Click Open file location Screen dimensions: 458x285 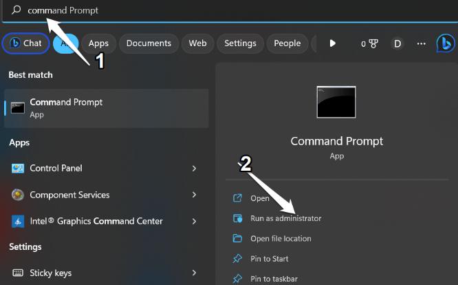point(281,239)
